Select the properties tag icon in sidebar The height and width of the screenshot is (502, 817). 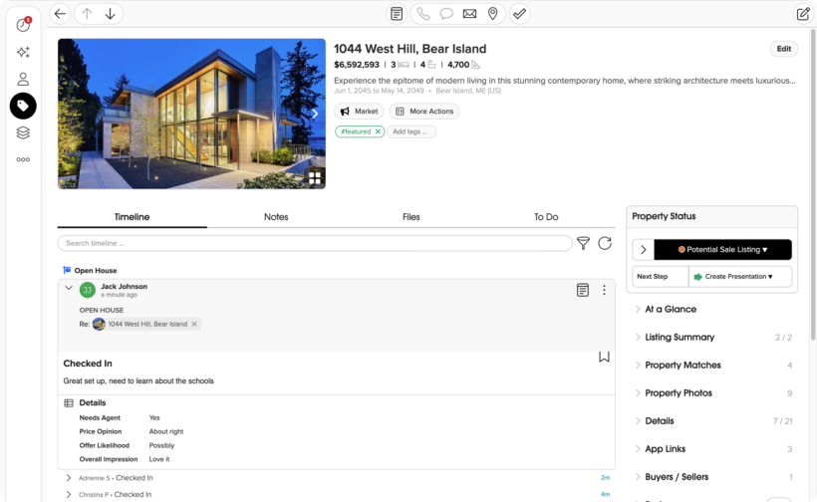click(23, 106)
